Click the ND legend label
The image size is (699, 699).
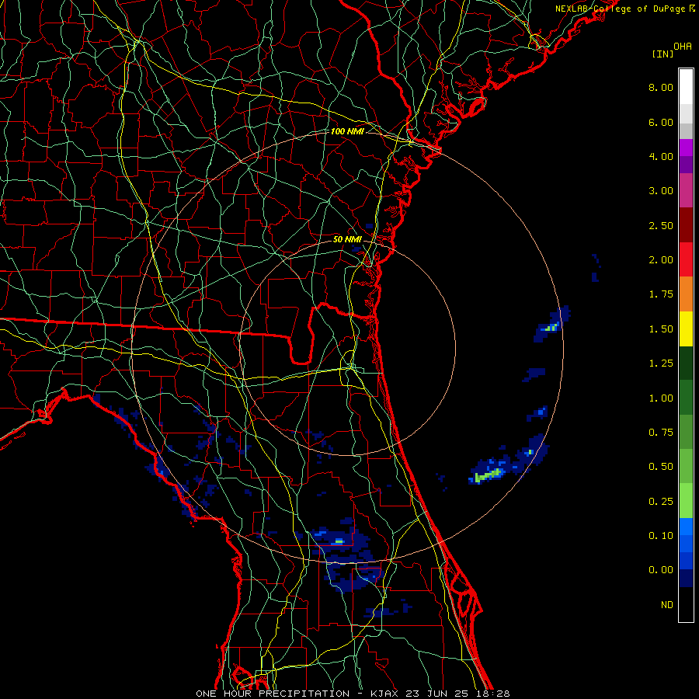[667, 605]
